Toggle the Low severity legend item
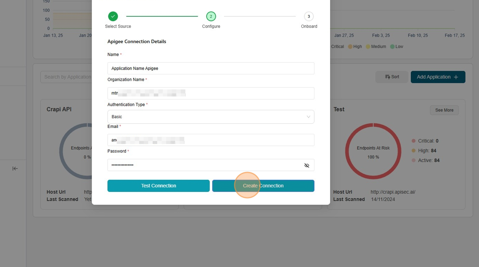The height and width of the screenshot is (267, 479). pyautogui.click(x=397, y=47)
